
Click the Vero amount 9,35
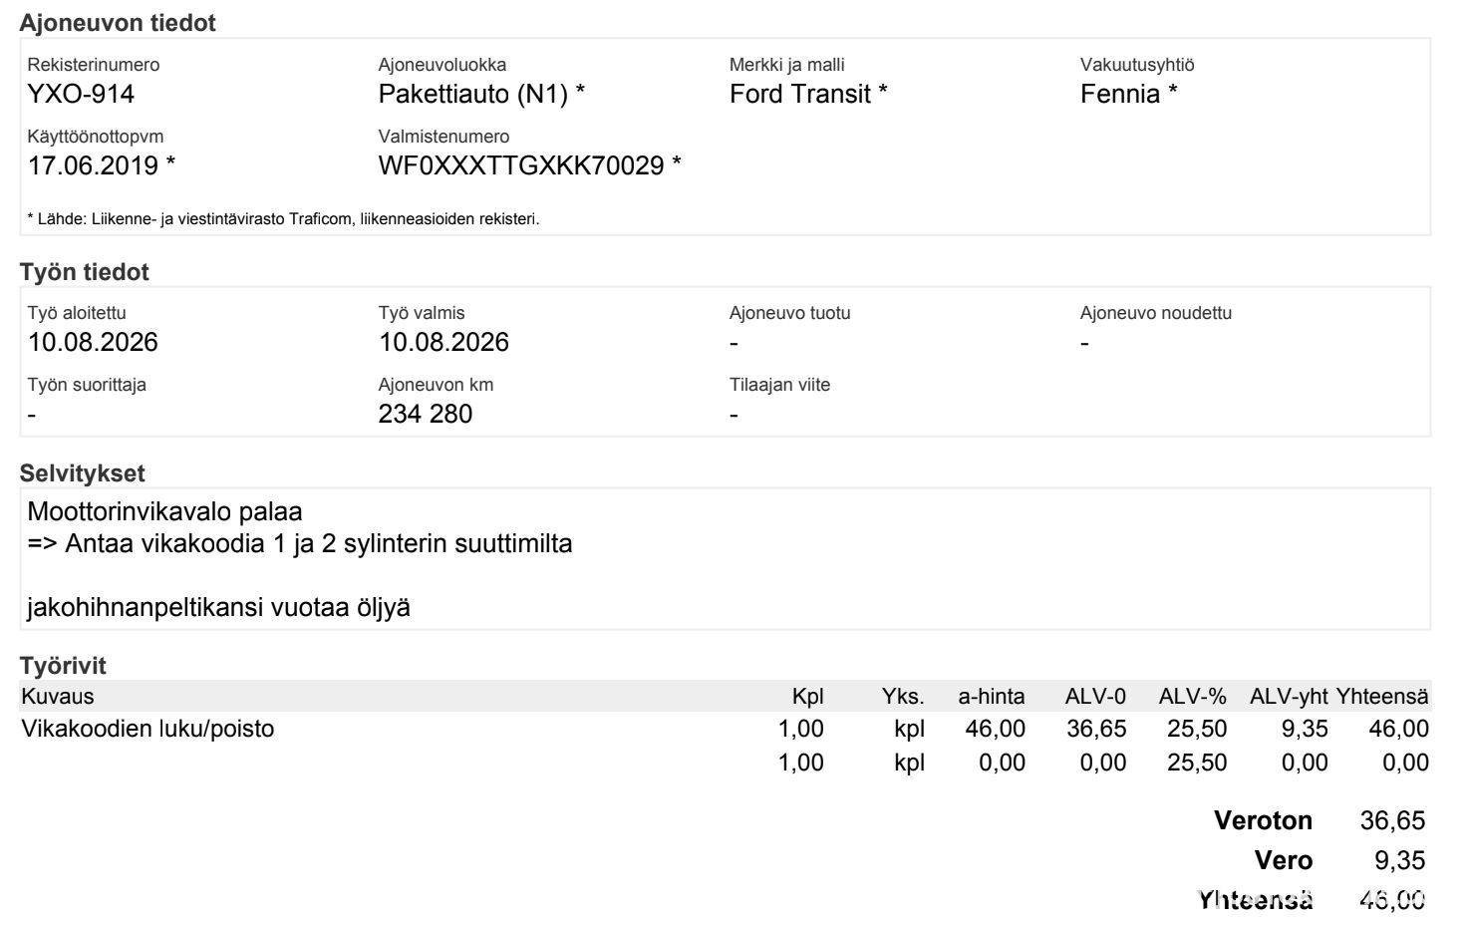[x=1399, y=861]
